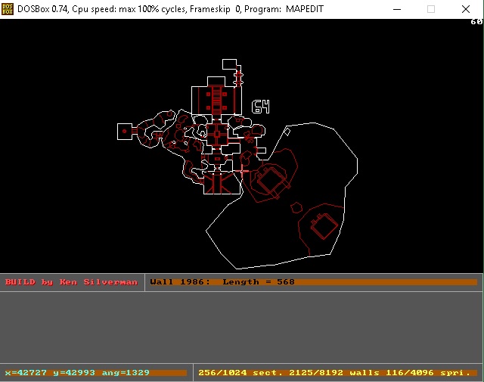Screen dimensions: 484x382
Task: Click the "BUILD by Ken Silverman" label
Action: [71, 282]
